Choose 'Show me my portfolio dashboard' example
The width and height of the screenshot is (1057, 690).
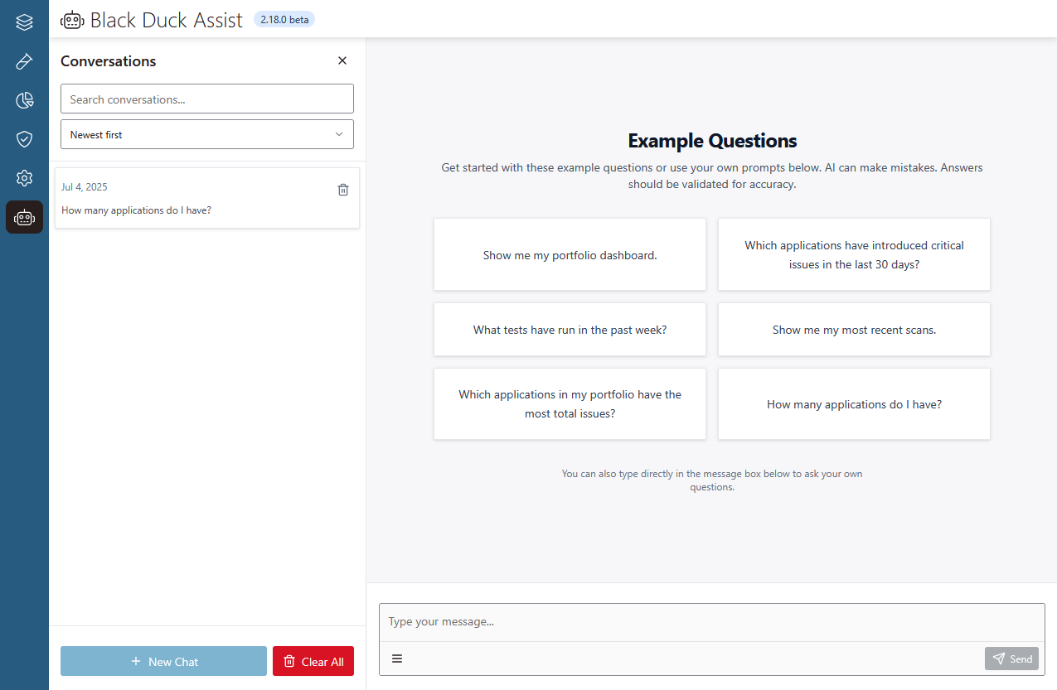click(x=570, y=254)
